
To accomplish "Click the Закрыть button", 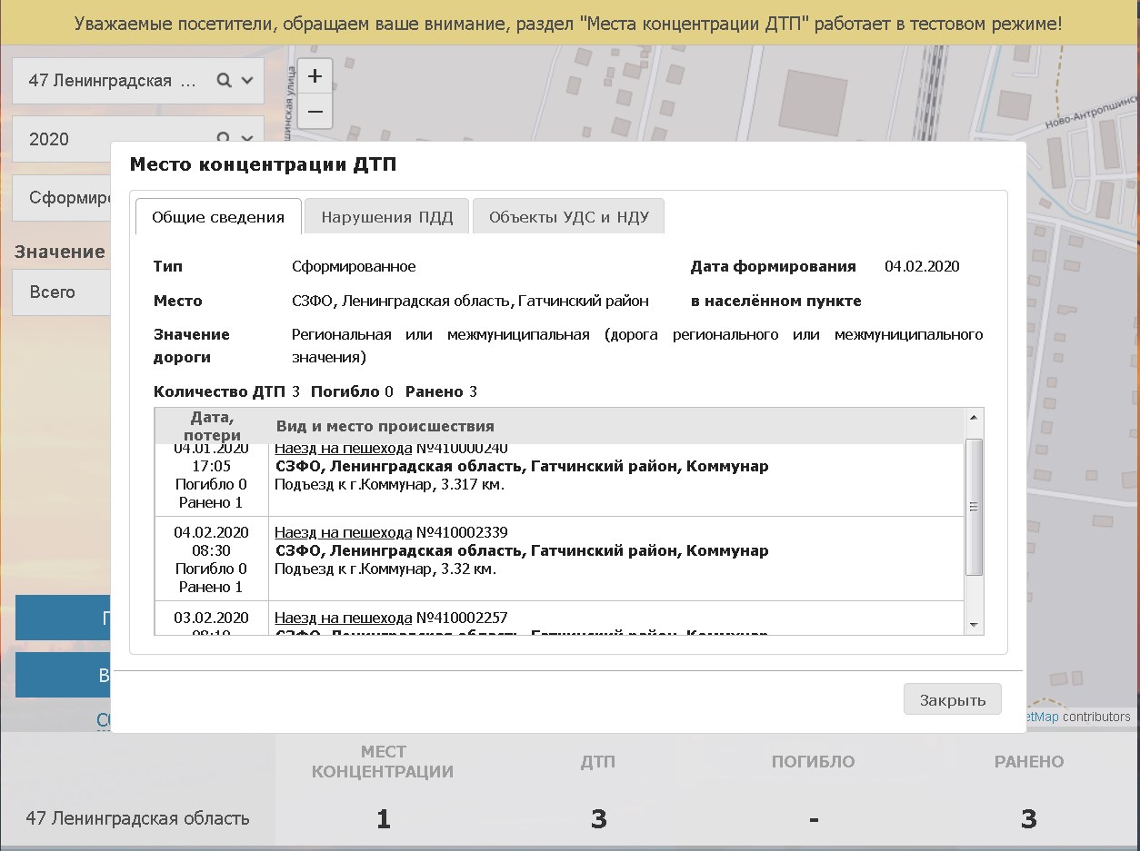I will pos(952,700).
